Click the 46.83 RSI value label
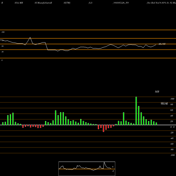Screen dimensions: 176x176 (x=162, y=44)
